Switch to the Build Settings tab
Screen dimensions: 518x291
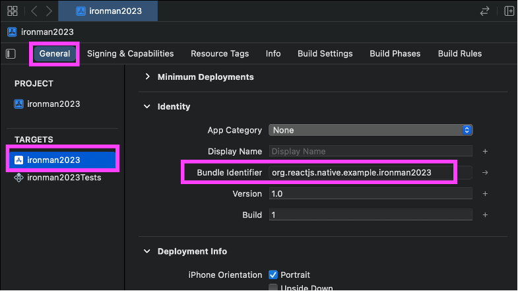click(325, 53)
